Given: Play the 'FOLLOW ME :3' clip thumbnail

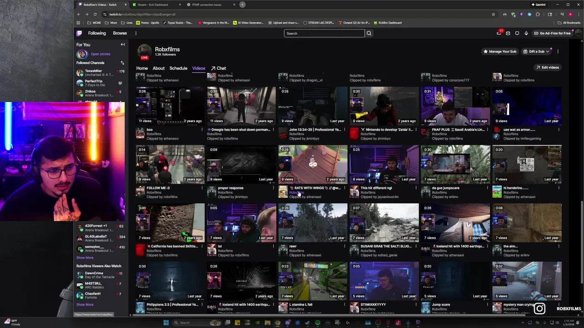Looking at the screenshot, I should [170, 164].
